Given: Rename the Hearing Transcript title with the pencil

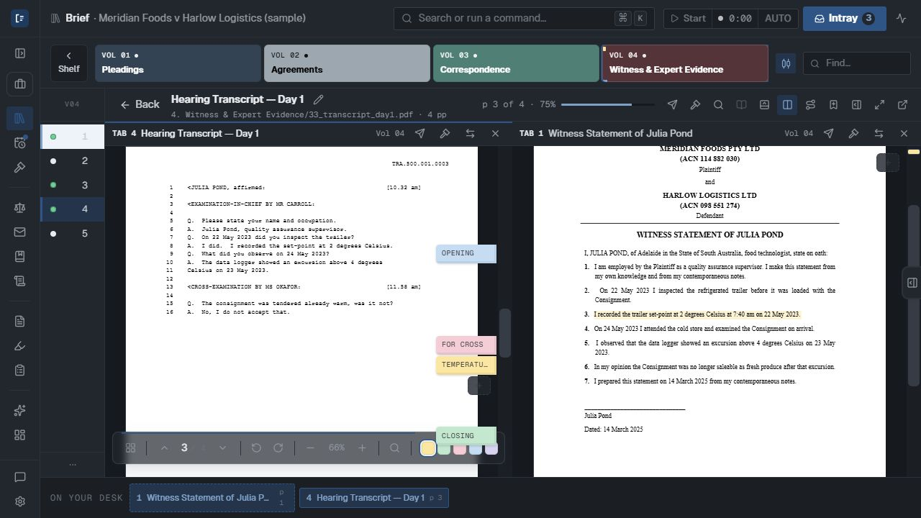Looking at the screenshot, I should point(319,99).
